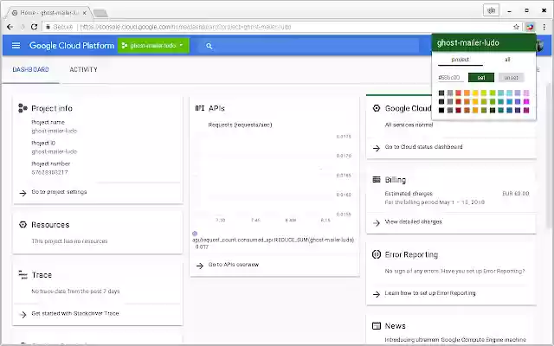Click the Requests (requests/sec) chart title
The height and width of the screenshot is (346, 554).
pos(240,125)
